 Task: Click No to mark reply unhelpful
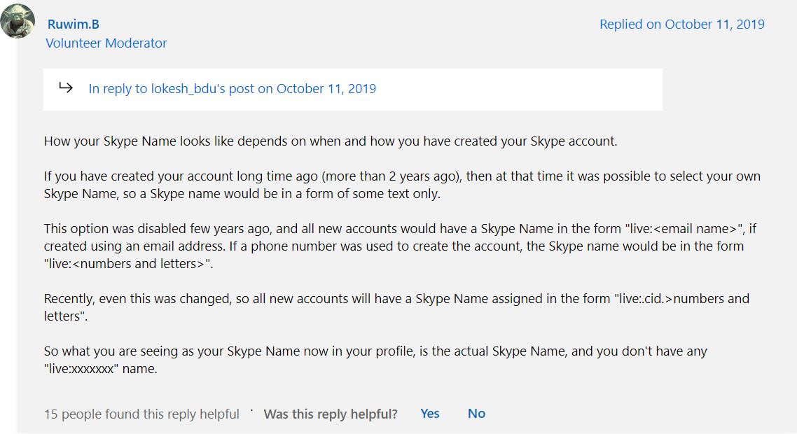(x=476, y=413)
